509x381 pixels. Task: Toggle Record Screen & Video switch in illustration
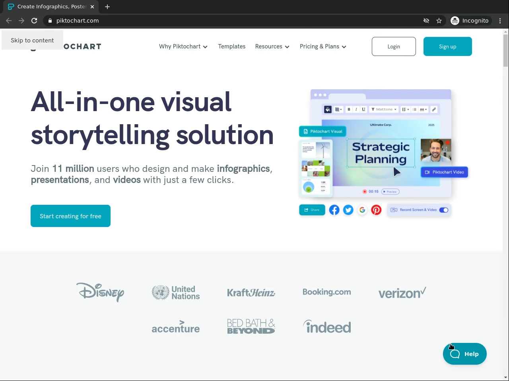click(444, 210)
